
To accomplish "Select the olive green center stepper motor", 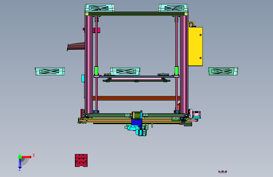I will click(137, 115).
